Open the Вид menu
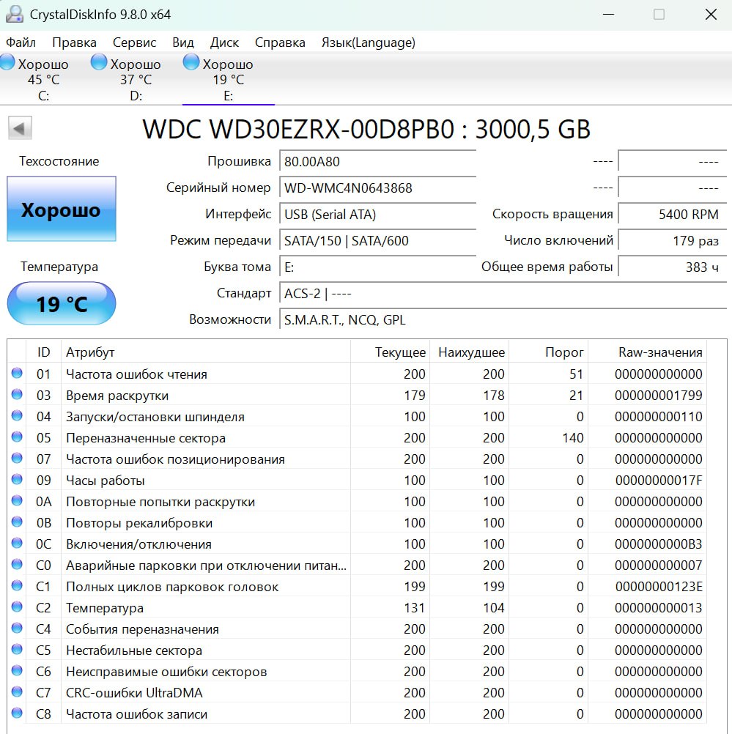 [x=182, y=42]
